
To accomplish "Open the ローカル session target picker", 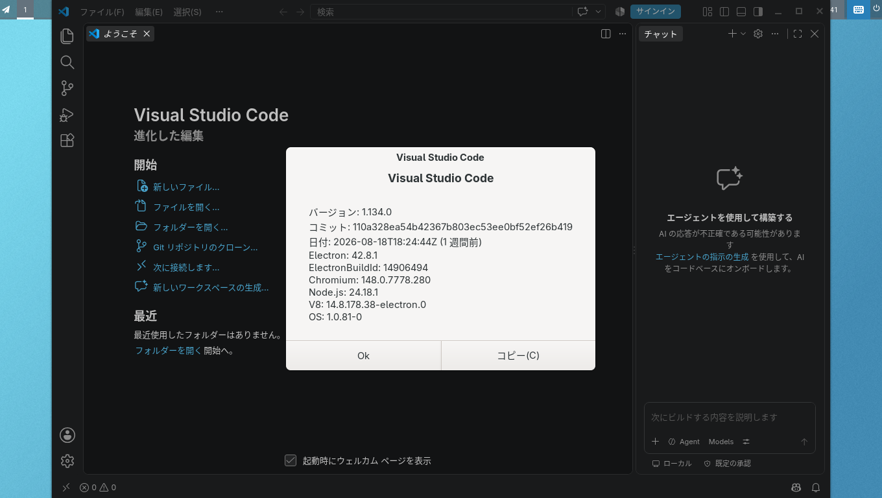I will pos(672,464).
